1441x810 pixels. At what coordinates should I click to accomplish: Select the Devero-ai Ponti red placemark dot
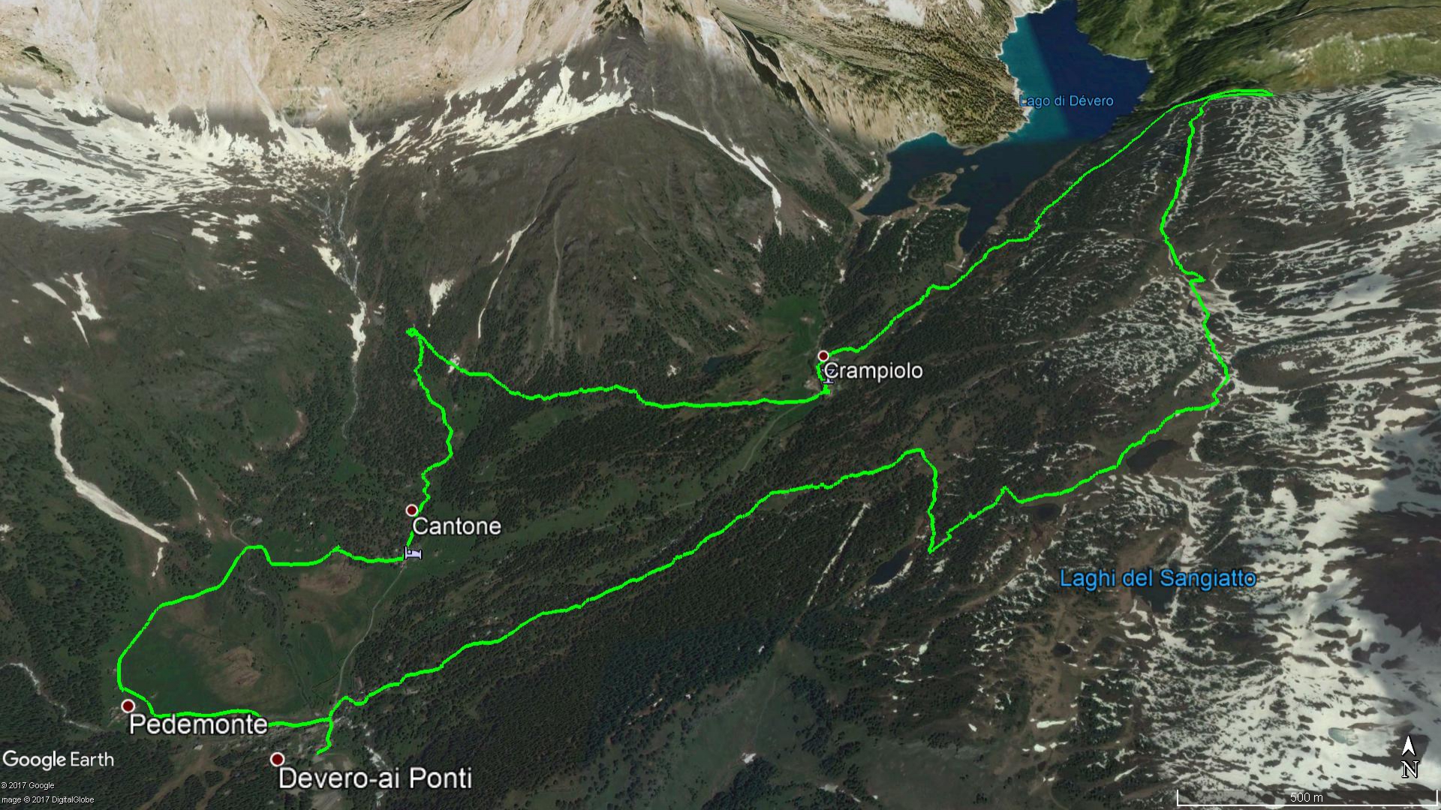277,759
